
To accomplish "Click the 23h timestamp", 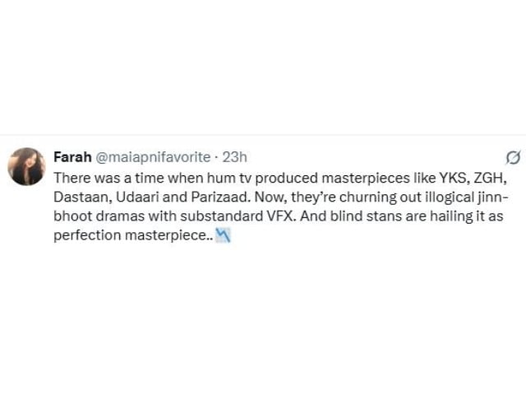I will [235, 156].
